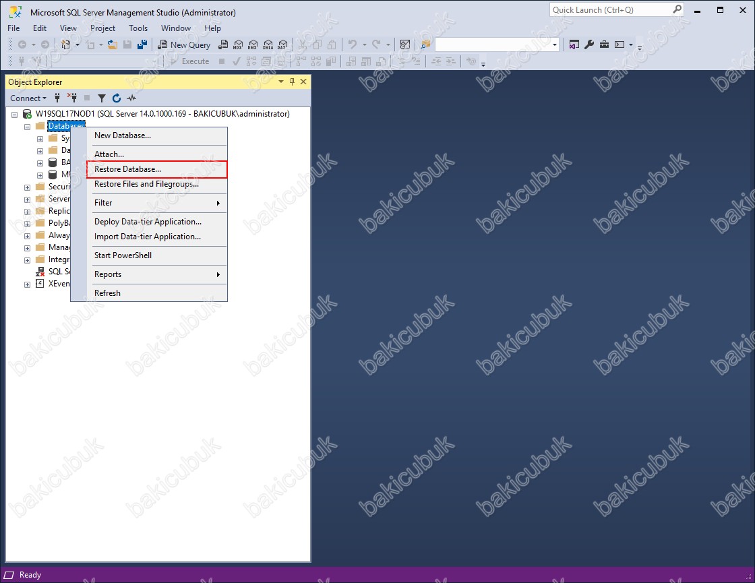Screen dimensions: 755x583
Task: Click the XEvent Profiler icon
Action: click(x=40, y=284)
